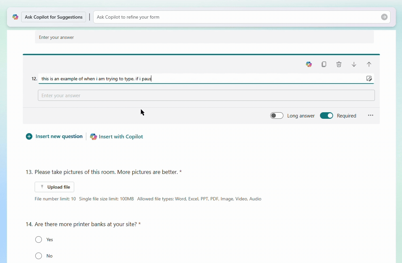Screen dimensions: 402x263
Task: Click the Allowed file types text
Action: tap(199, 199)
